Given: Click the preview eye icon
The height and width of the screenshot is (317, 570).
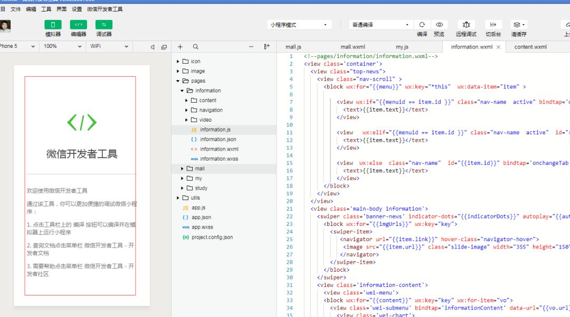Looking at the screenshot, I should tap(439, 25).
